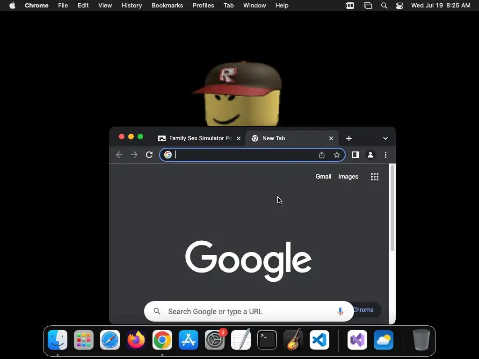Open the Help menu

coord(282,6)
